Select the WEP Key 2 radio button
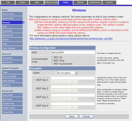 [x=34, y=88]
